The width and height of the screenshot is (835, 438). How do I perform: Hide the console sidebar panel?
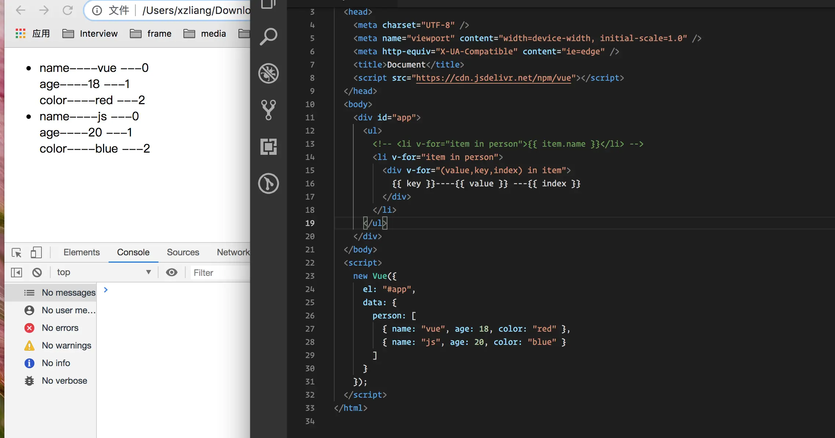pos(17,273)
